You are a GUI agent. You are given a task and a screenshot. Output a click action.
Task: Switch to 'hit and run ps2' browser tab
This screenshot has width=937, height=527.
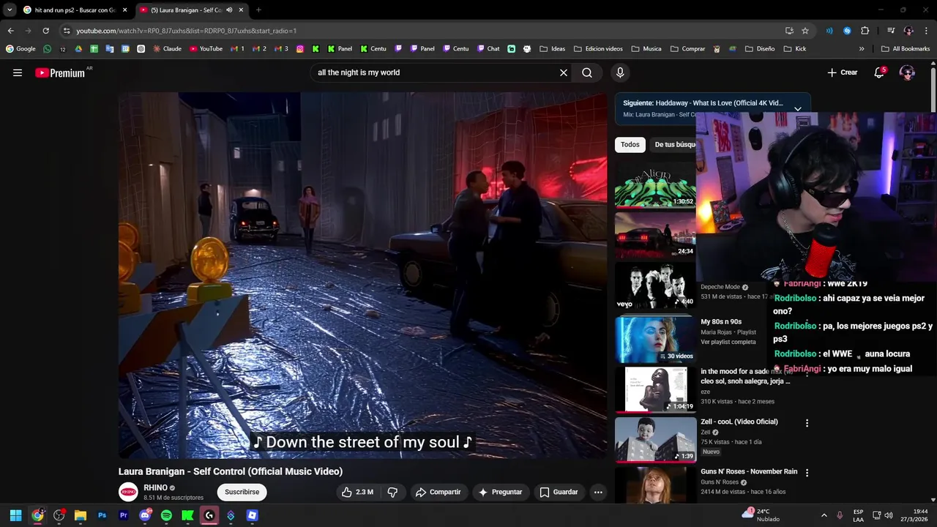(x=75, y=10)
